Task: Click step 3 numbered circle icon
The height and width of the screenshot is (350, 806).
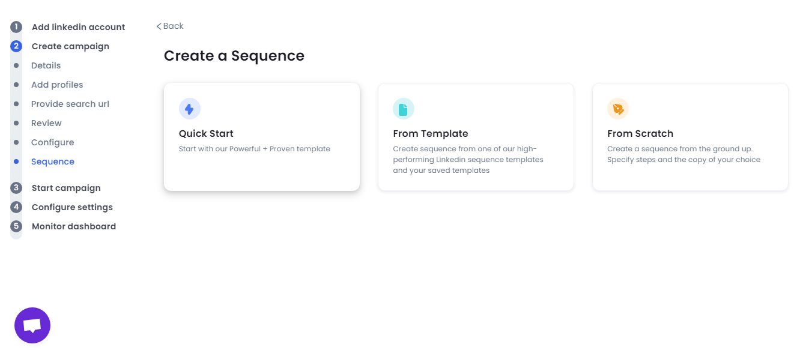Action: (16, 188)
